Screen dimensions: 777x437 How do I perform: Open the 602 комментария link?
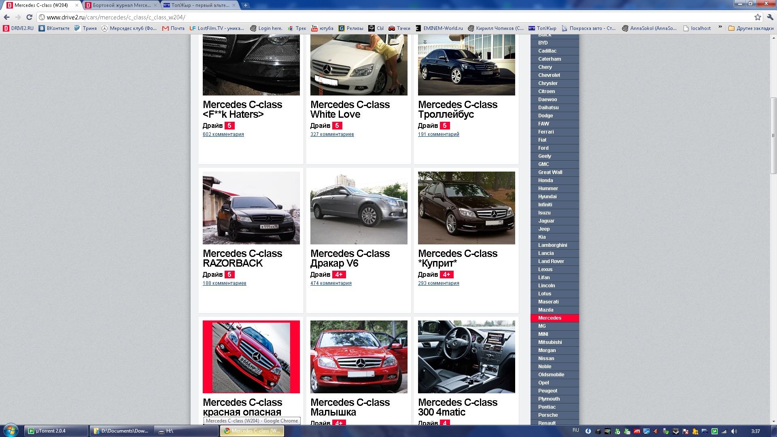tap(223, 134)
